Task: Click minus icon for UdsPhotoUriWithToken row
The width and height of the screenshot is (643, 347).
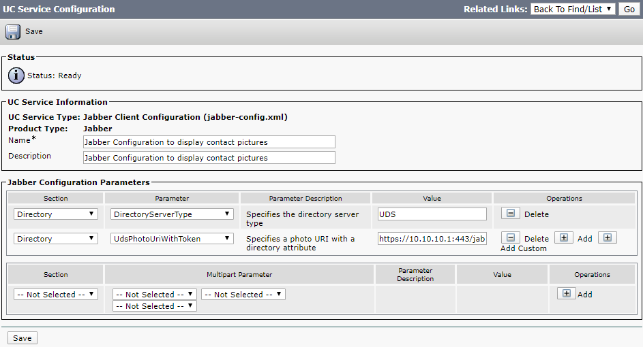Action: point(510,238)
